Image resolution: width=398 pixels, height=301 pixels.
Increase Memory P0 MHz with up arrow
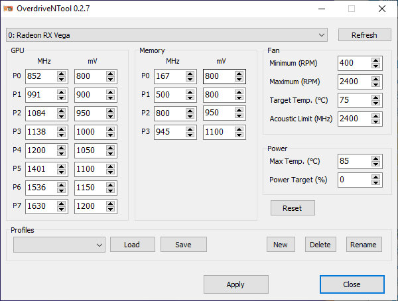pos(190,74)
